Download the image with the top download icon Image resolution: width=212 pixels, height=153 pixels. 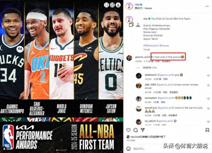(118, 5)
